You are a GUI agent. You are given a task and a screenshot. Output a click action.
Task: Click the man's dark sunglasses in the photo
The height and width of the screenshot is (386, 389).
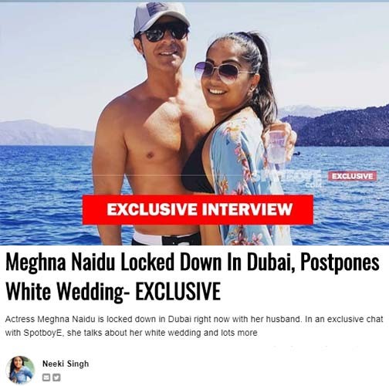[x=164, y=34]
